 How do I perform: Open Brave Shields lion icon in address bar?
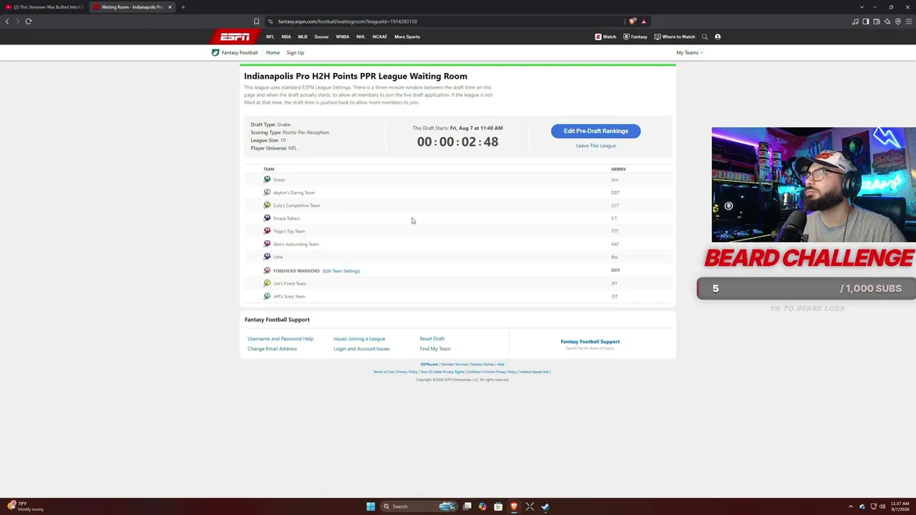(632, 21)
